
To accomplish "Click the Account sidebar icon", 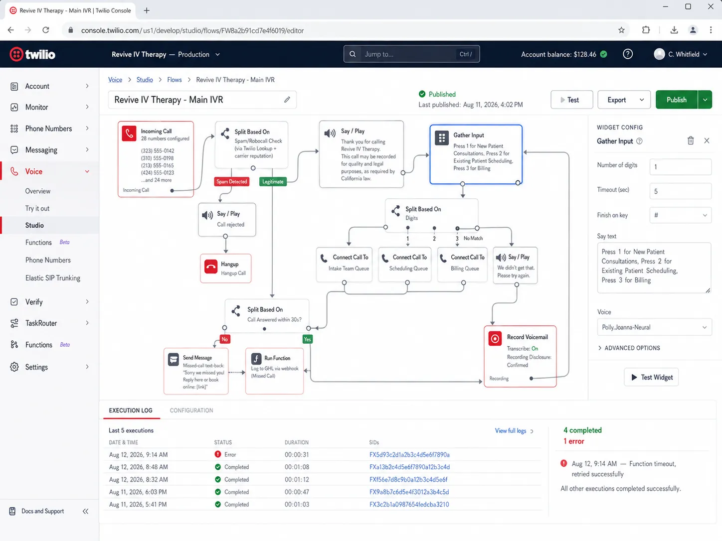I will 14,86.
